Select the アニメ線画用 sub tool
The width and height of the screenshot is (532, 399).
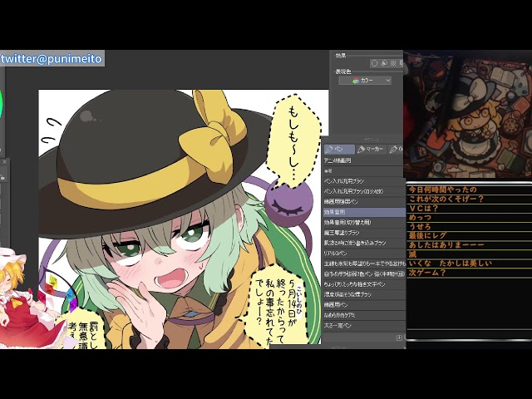[x=363, y=160]
